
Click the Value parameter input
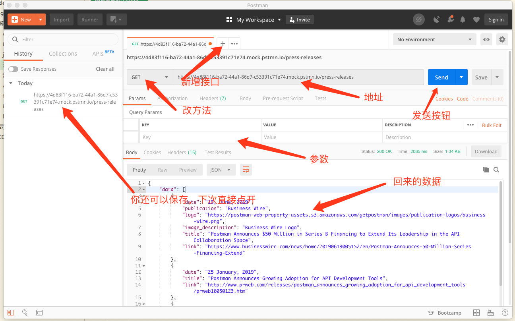click(321, 137)
